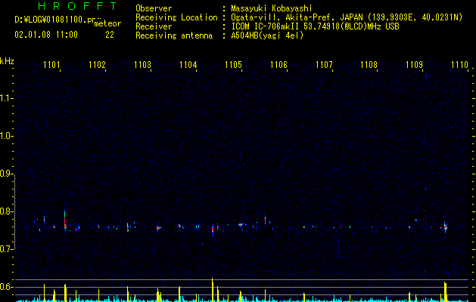Click the meteor count label

tap(107, 23)
